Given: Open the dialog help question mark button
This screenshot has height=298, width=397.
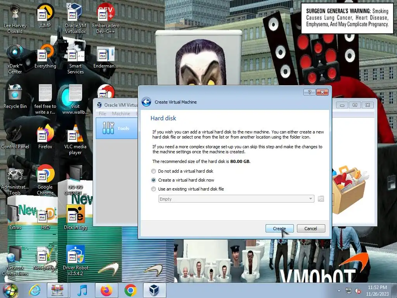Looking at the screenshot, I should point(309,92).
